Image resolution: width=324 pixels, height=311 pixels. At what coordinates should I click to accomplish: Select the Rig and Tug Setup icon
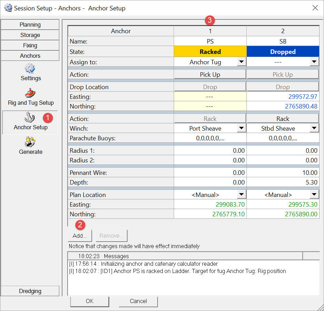(x=30, y=93)
